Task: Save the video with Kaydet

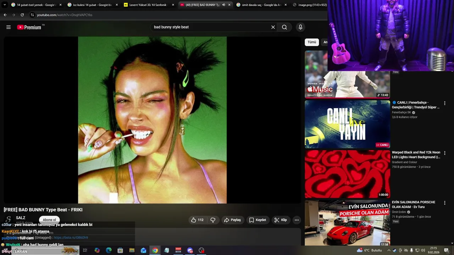Action: tap(258, 220)
